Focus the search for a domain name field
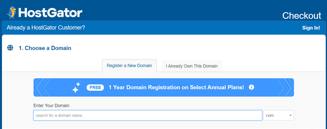The width and height of the screenshot is (327, 129). click(148, 115)
